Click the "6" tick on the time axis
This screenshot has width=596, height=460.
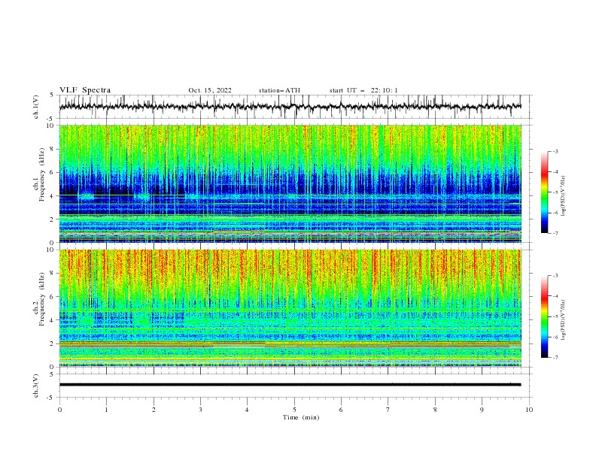(x=341, y=410)
